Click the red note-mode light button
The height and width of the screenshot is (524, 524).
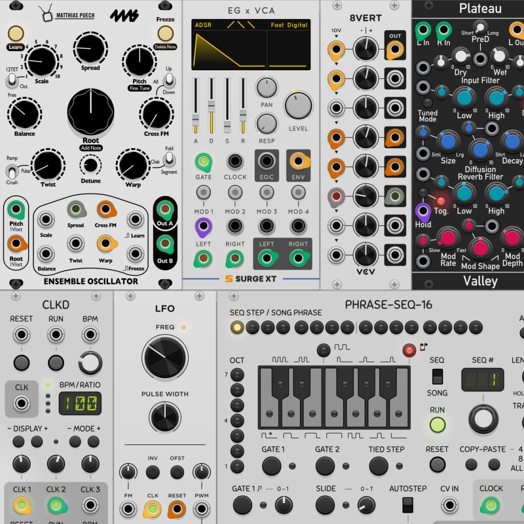(409, 350)
